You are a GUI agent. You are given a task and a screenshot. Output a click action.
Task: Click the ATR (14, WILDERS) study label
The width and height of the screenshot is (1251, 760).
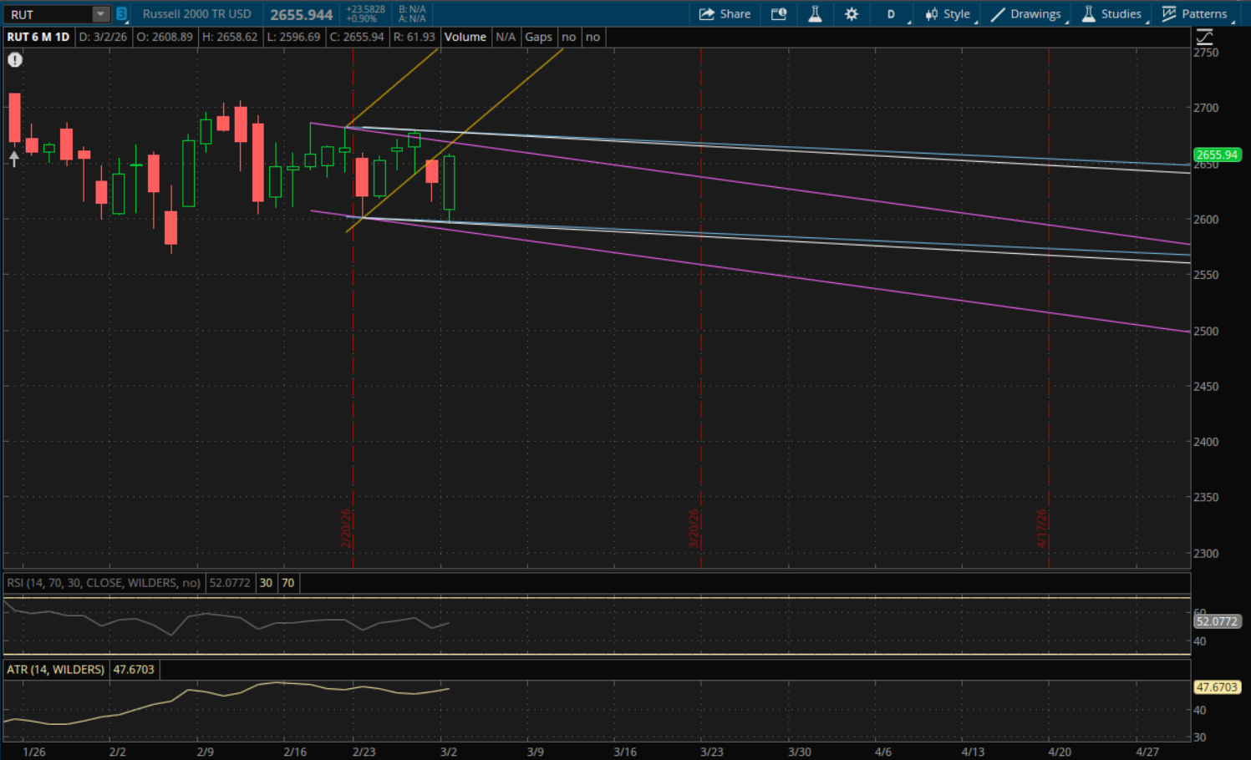click(55, 670)
